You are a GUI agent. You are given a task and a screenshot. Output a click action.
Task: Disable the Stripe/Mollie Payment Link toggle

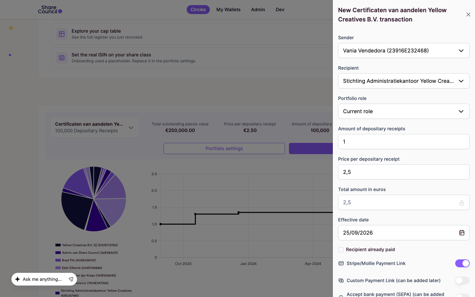[x=462, y=263]
